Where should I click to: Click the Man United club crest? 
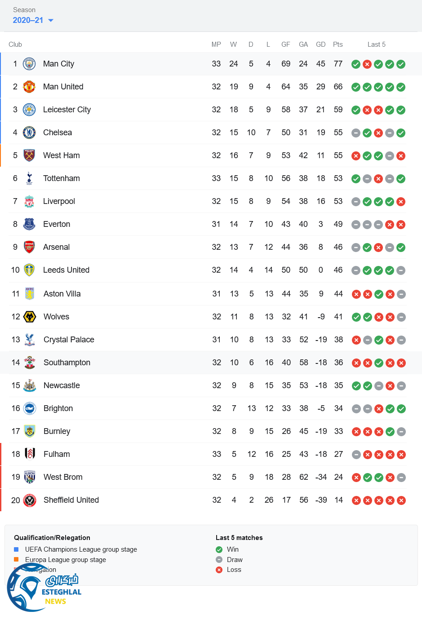[x=29, y=87]
